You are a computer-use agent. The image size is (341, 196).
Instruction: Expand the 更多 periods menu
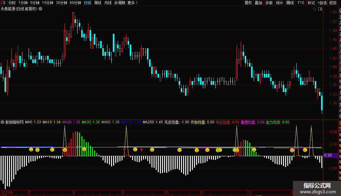pyautogui.click(x=133, y=3)
